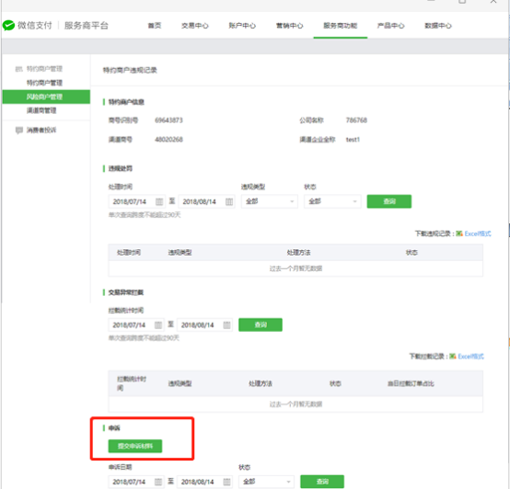Open 特约商户管理 sub-item in sidebar
The height and width of the screenshot is (489, 510).
point(44,83)
